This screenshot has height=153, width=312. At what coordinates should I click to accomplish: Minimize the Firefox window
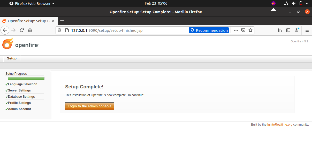click(x=290, y=12)
